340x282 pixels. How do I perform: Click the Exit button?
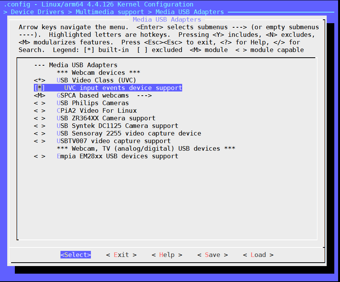click(121, 255)
